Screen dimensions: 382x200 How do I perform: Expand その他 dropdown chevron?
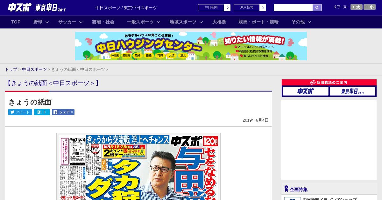[309, 22]
